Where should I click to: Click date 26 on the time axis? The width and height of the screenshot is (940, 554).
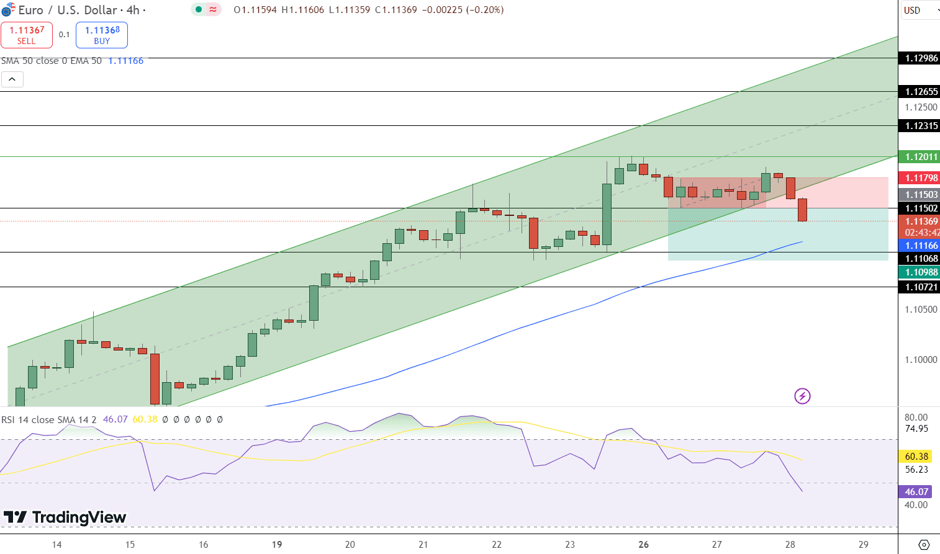coord(643,545)
